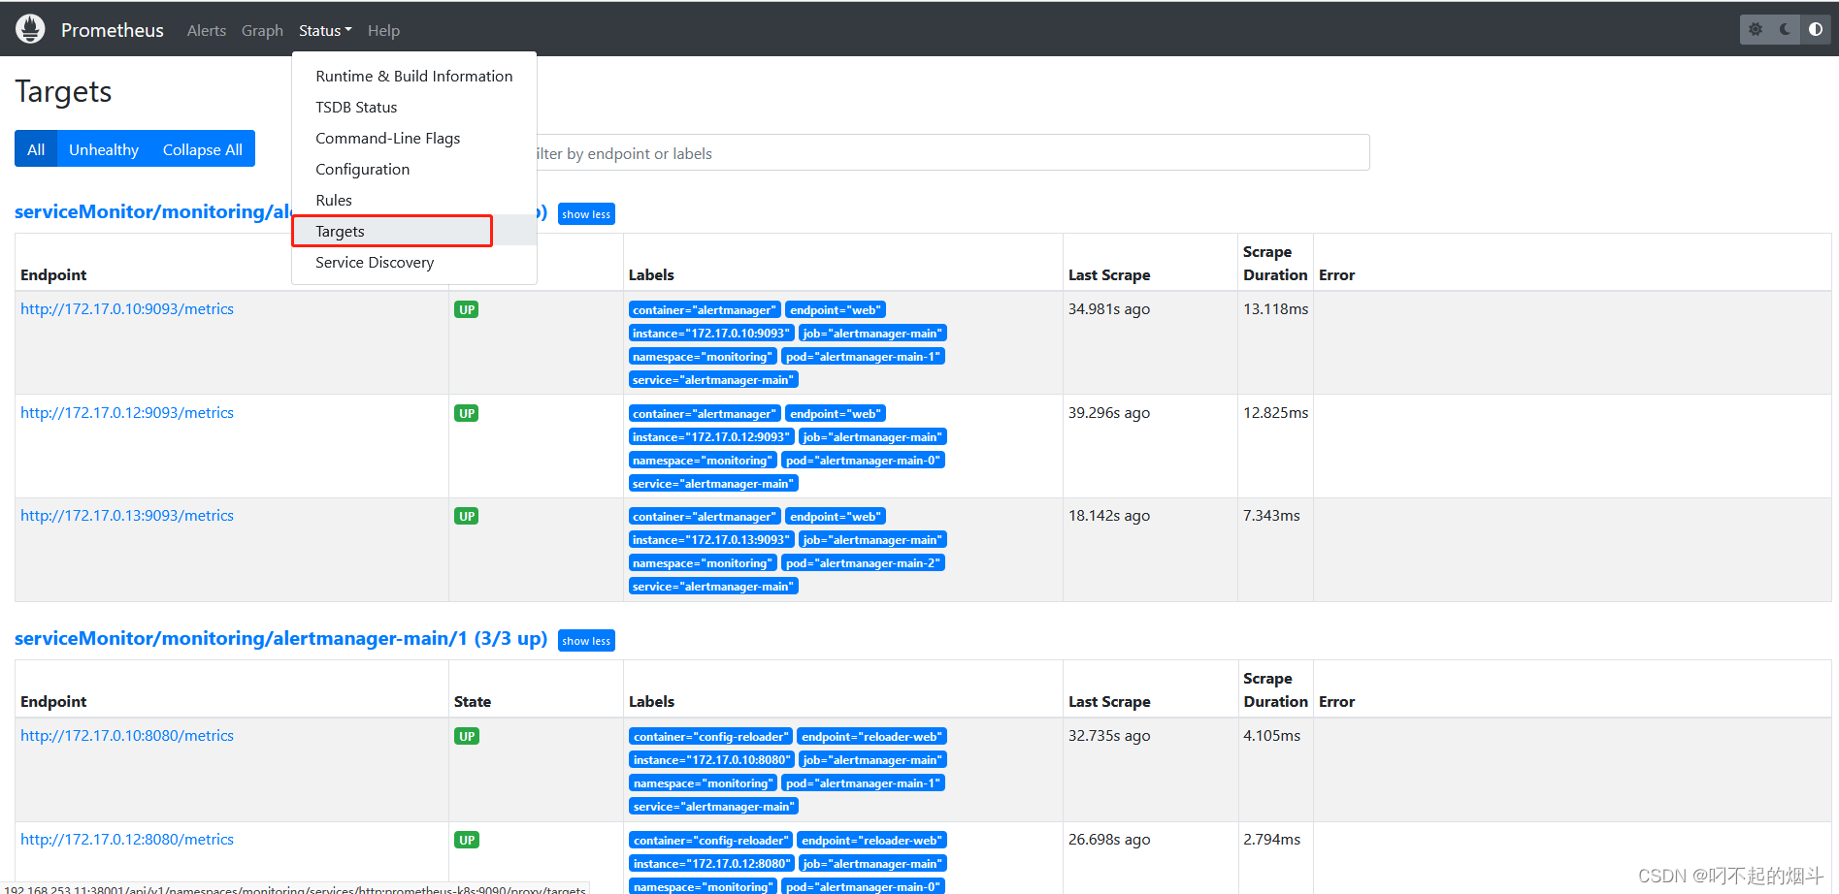
Task: Click the Prometheus flame logo icon
Action: point(30,29)
